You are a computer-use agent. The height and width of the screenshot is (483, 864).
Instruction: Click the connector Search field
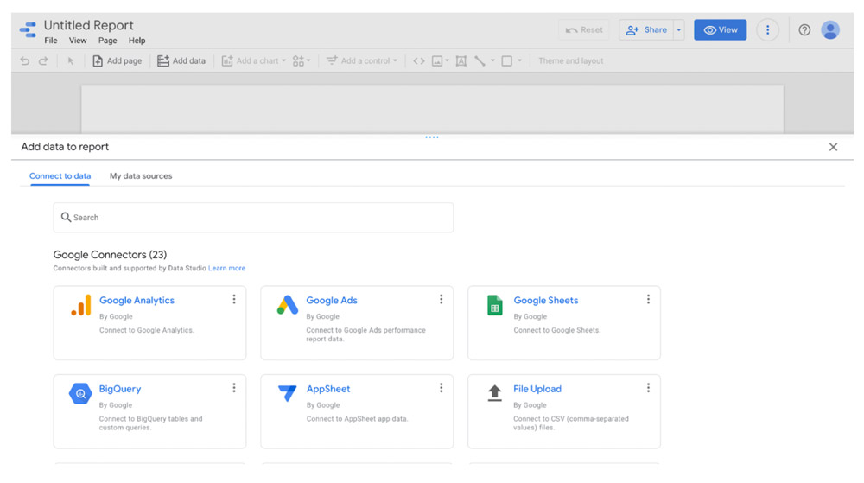pyautogui.click(x=253, y=218)
